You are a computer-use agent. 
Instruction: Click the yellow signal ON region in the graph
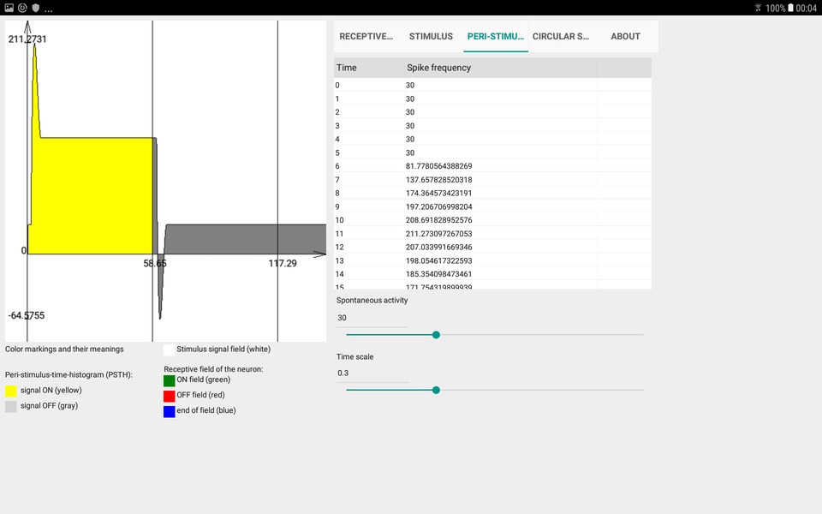coord(92,197)
